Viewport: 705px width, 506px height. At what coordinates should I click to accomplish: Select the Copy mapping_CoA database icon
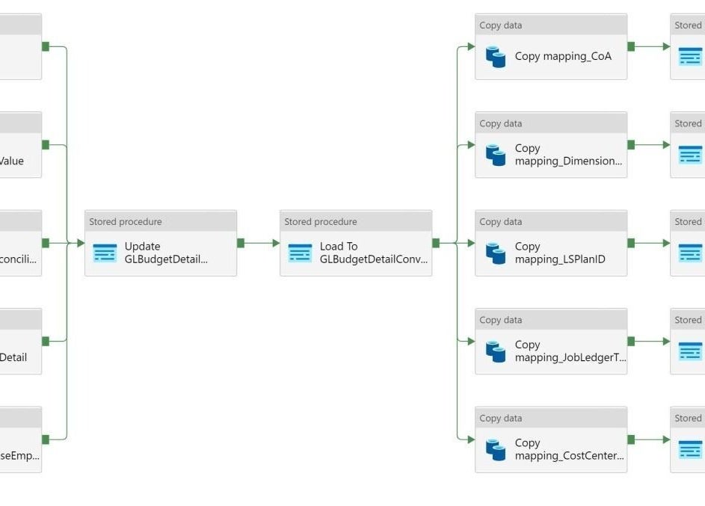[x=496, y=55]
